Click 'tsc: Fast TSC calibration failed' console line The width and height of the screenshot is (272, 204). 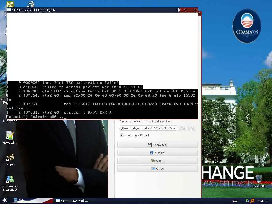(x=80, y=83)
